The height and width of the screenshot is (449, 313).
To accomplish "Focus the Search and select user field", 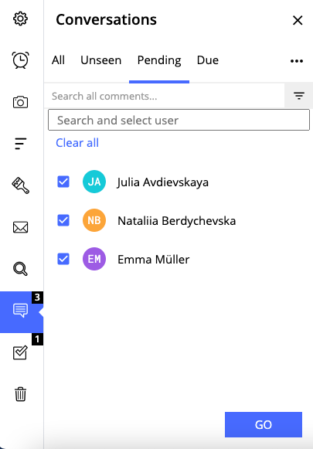I will point(179,120).
